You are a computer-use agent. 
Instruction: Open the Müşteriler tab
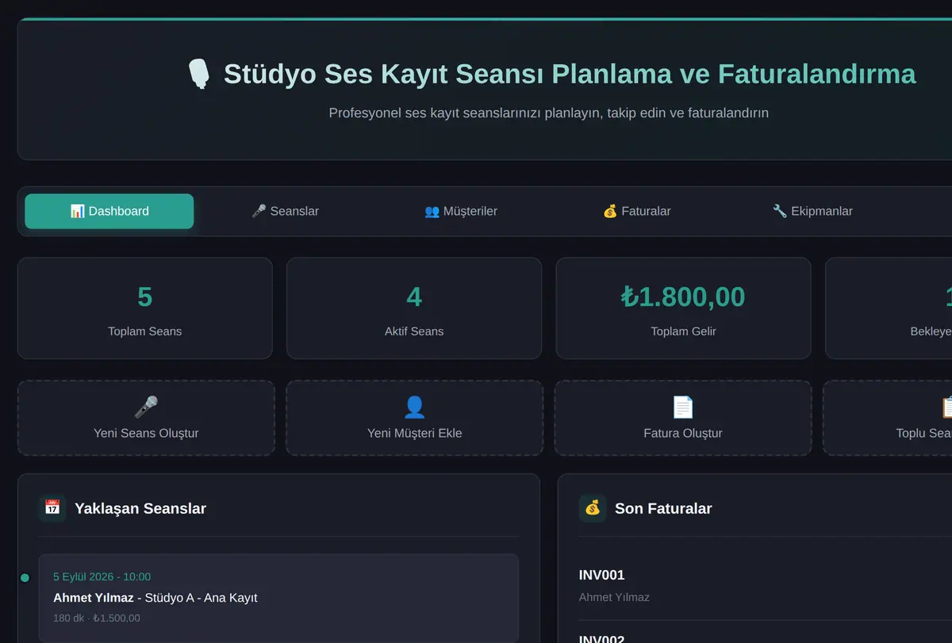[x=461, y=211]
